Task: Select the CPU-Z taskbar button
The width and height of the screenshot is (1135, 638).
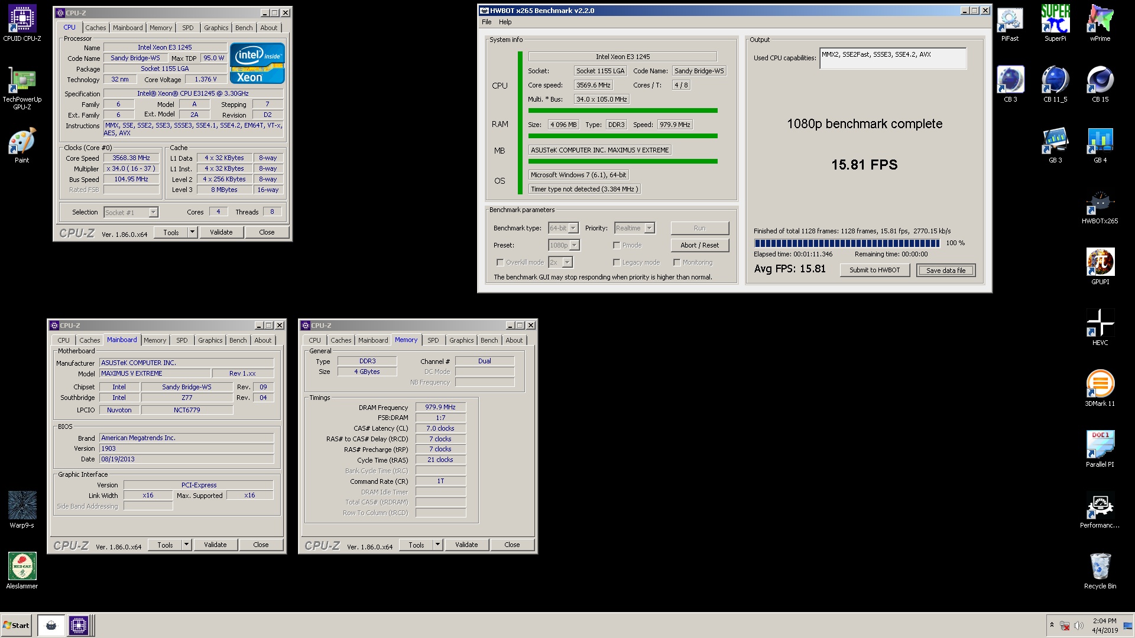Action: (78, 625)
